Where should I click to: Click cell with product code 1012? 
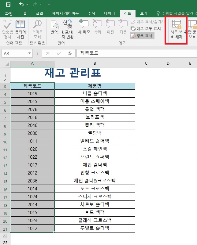click(32, 229)
